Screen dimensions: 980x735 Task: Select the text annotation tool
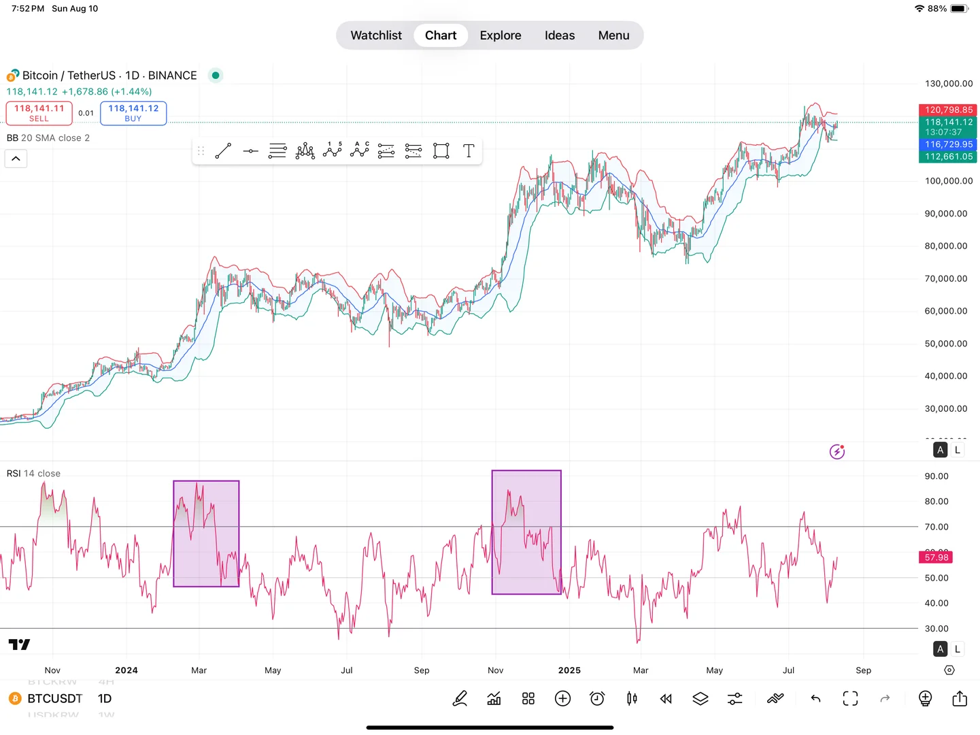[x=469, y=151]
